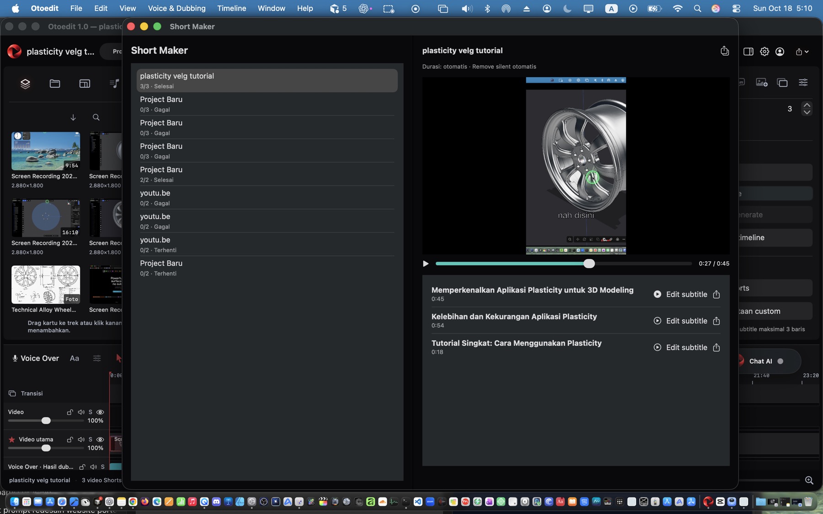Open the settings gear in Otoedit toolbar
Screen dimensions: 823x514
pos(764,52)
